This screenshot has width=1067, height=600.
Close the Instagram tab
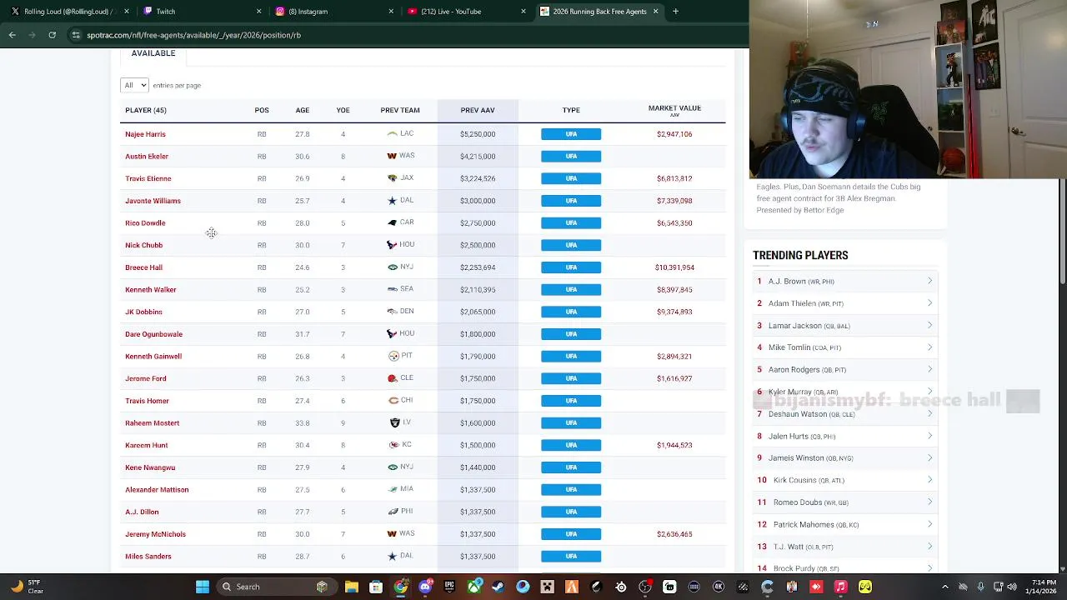pyautogui.click(x=391, y=12)
